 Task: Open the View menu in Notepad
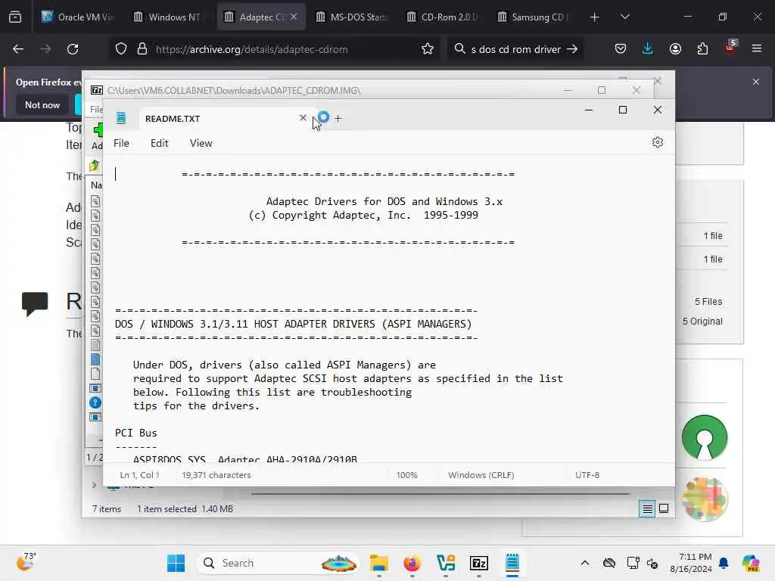point(201,143)
